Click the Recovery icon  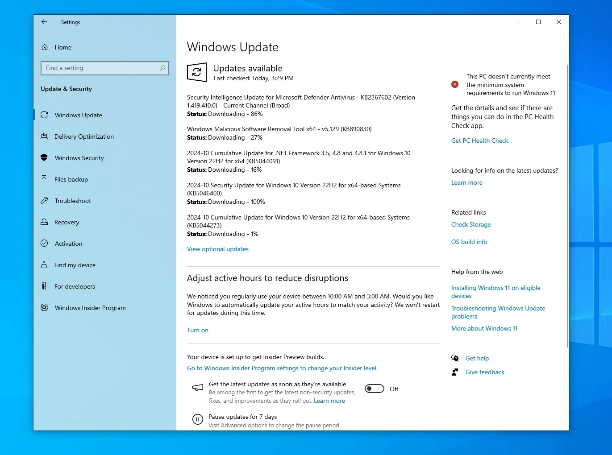point(44,222)
